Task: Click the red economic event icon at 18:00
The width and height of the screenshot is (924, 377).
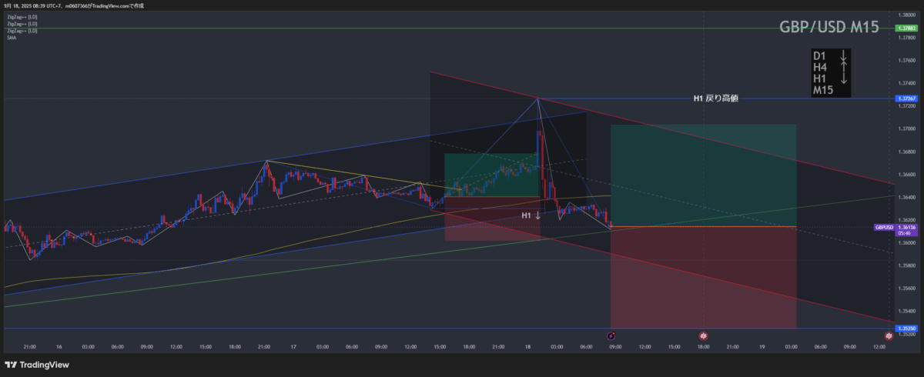Action: coord(703,336)
